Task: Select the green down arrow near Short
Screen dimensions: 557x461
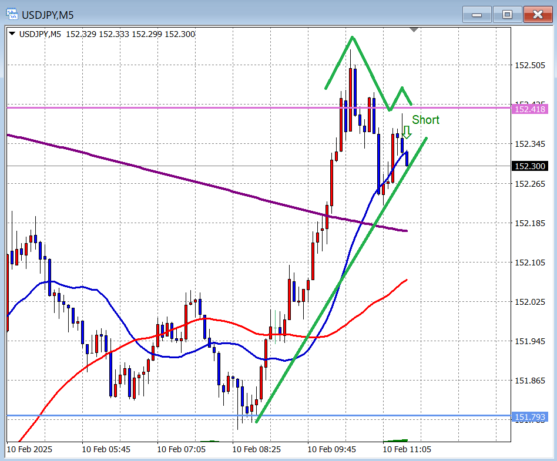Action: point(406,132)
